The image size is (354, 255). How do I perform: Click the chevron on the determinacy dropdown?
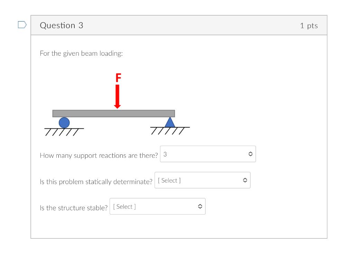pos(245,180)
